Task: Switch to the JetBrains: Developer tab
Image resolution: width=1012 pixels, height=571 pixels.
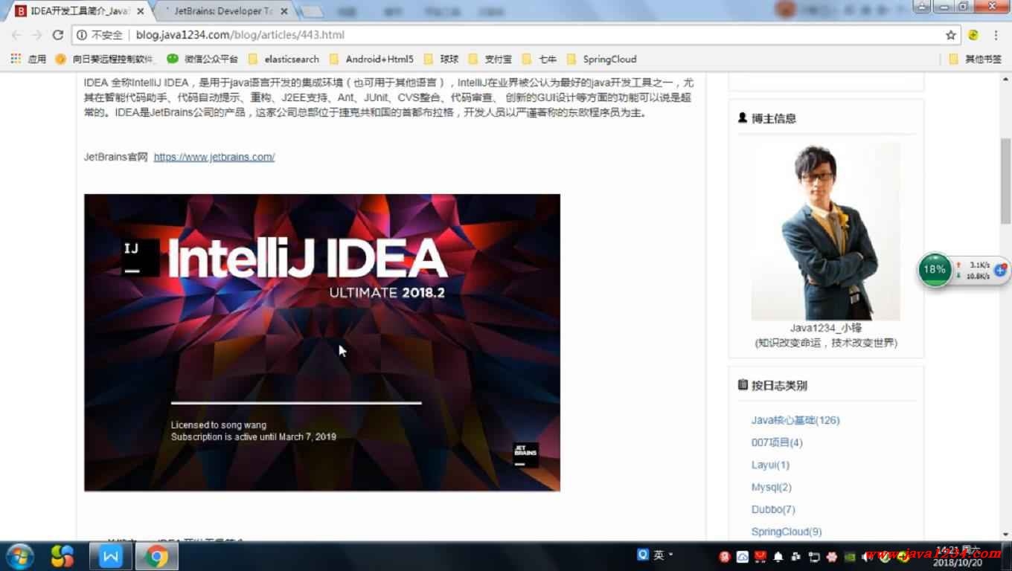Action: 216,11
